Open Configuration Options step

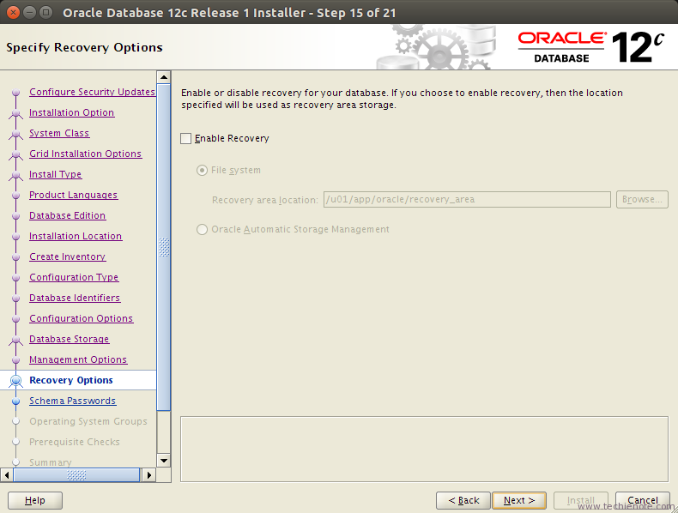(82, 318)
